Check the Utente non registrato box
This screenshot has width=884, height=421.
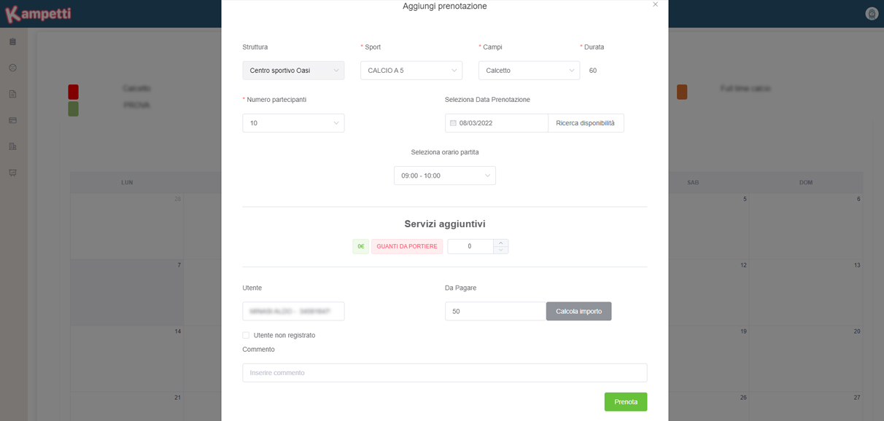[246, 335]
